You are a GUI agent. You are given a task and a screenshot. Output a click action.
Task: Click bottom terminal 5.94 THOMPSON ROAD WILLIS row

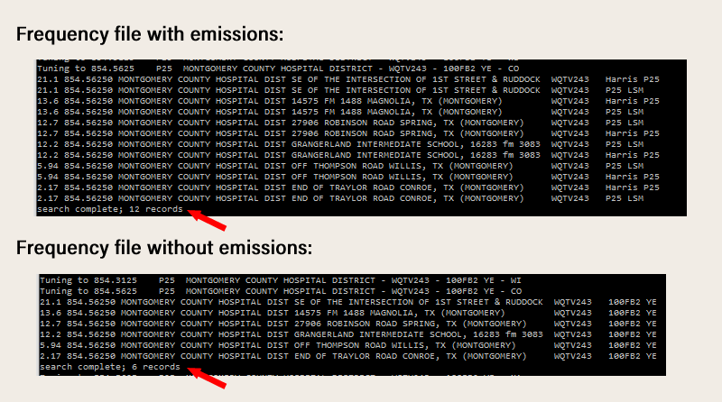coord(348,345)
